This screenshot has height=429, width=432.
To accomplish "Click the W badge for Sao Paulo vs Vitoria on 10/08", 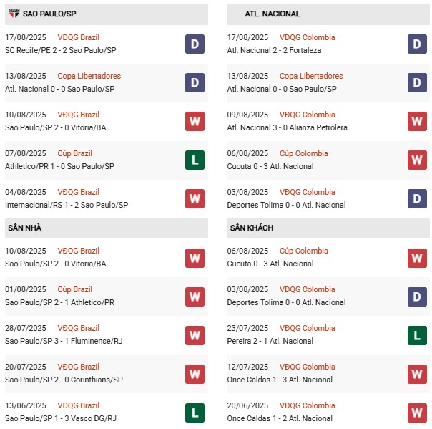I will (x=195, y=122).
